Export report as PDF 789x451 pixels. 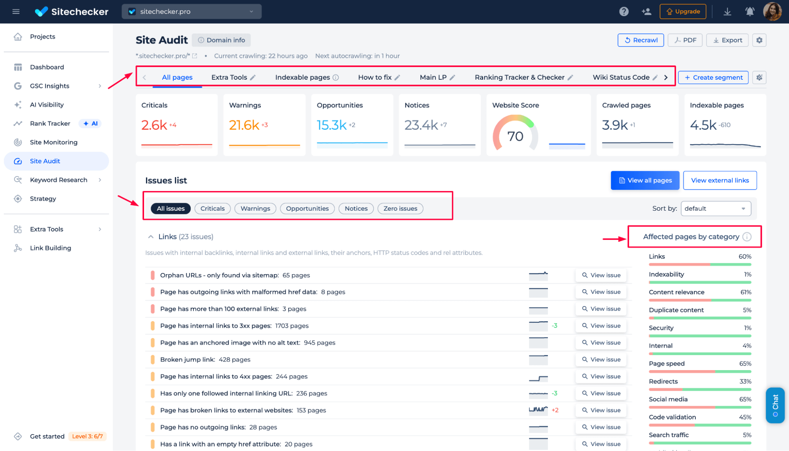coord(685,40)
